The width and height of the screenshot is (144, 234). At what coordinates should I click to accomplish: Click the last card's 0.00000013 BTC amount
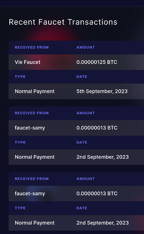click(97, 193)
